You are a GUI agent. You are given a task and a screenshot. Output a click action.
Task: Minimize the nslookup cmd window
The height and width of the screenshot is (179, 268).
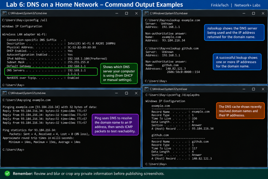tap(244, 13)
